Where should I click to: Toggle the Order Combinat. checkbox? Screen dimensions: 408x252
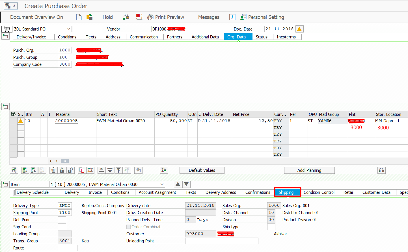pyautogui.click(x=128, y=227)
